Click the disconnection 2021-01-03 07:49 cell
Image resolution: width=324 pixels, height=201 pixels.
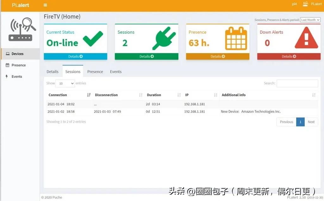click(x=108, y=112)
